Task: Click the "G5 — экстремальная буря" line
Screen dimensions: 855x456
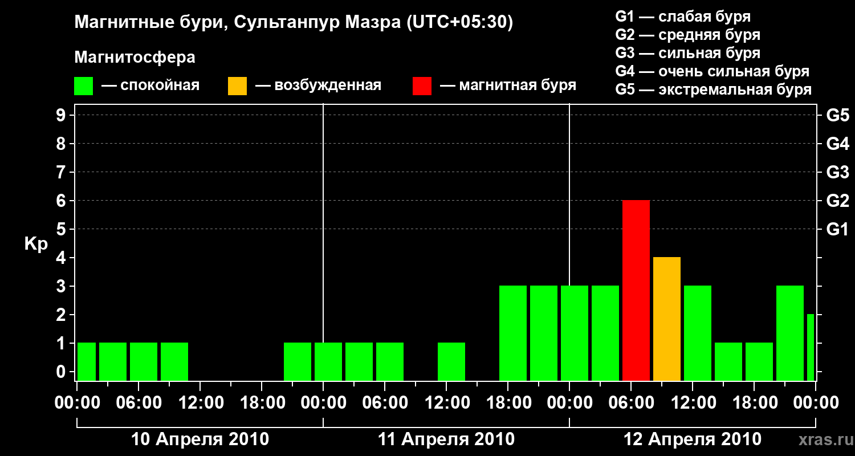Action: [713, 89]
